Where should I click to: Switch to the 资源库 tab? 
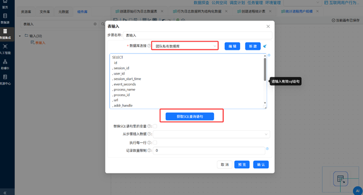click(x=26, y=12)
